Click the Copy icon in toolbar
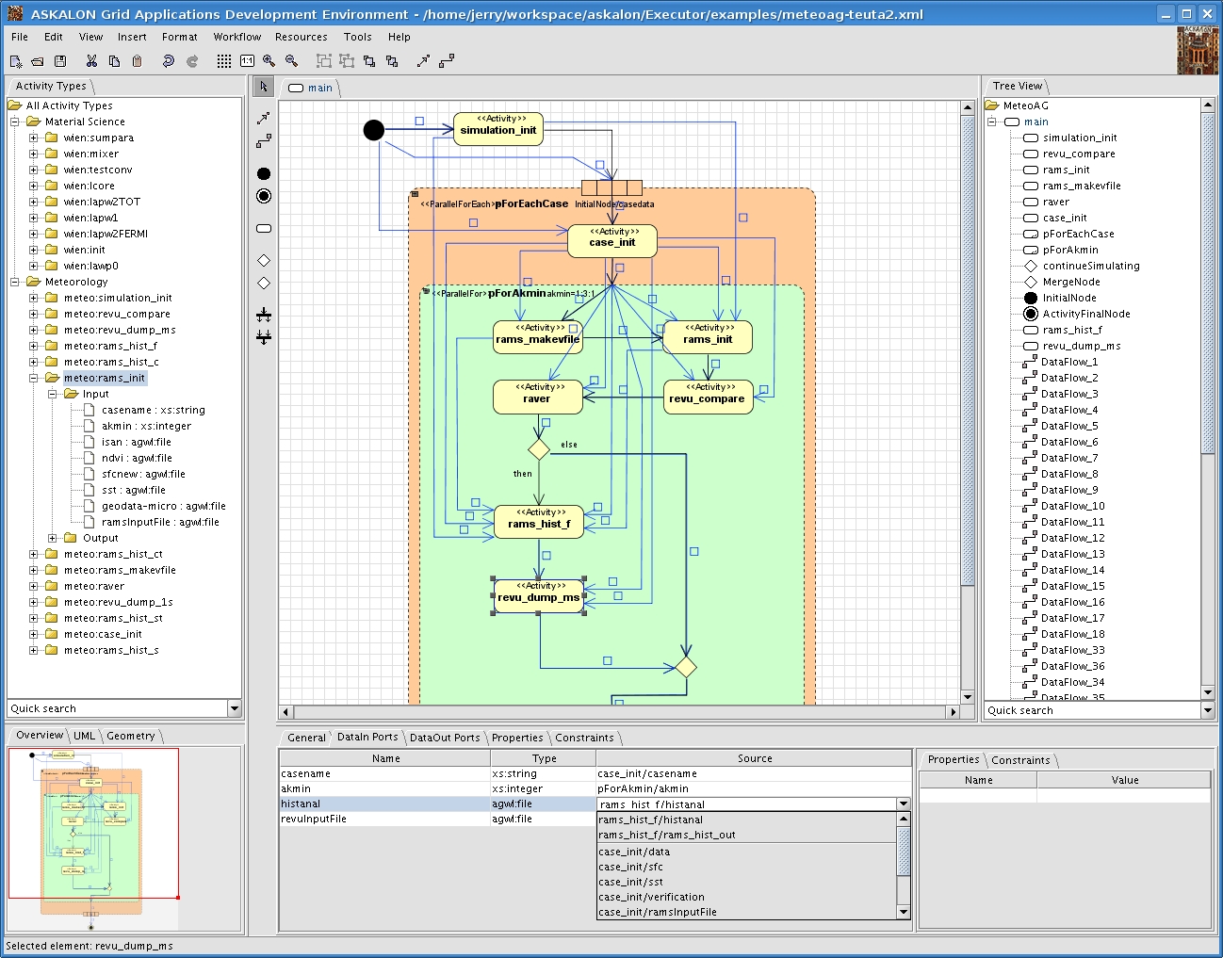This screenshot has height=958, width=1223. click(114, 61)
